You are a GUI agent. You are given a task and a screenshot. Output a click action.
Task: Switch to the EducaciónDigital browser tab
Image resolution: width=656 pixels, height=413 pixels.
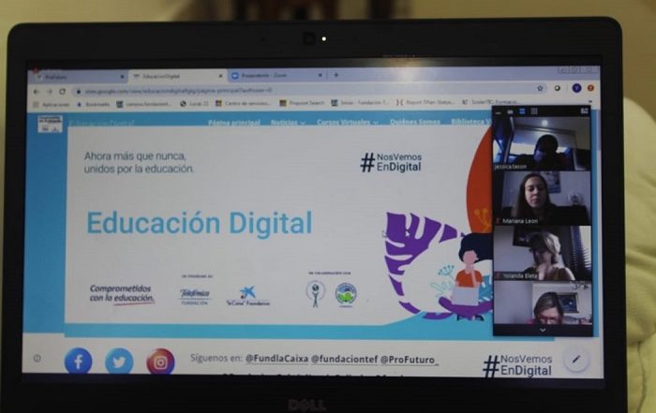point(175,75)
